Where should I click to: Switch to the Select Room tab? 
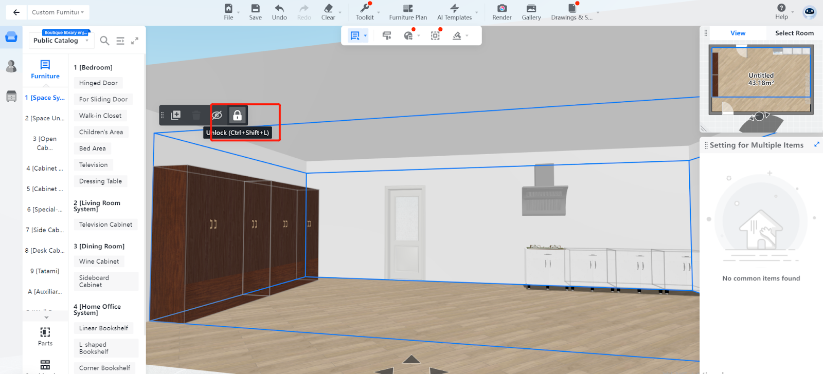[x=794, y=33]
